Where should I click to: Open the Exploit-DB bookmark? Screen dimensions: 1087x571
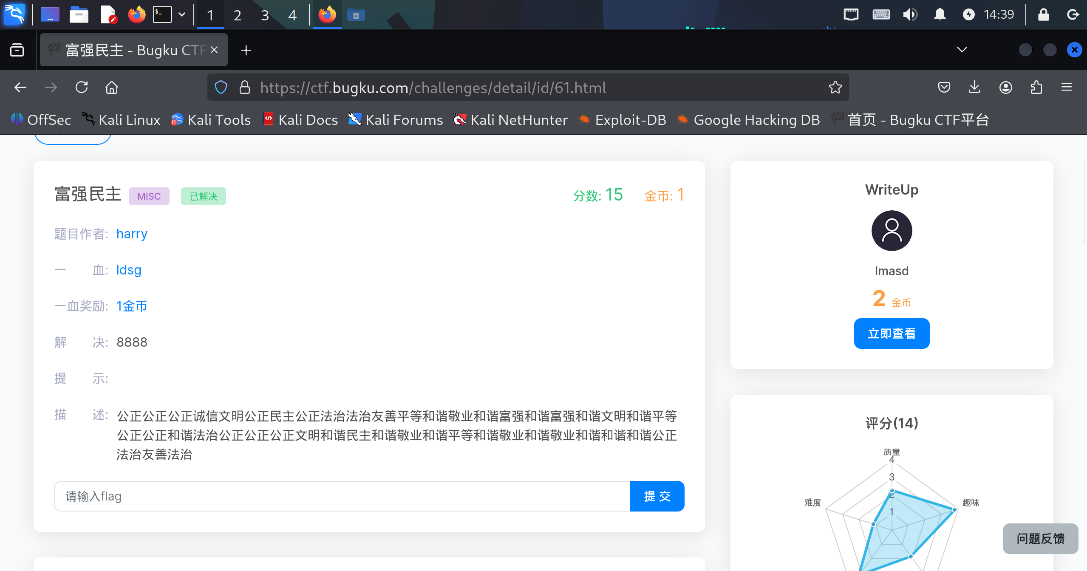(x=622, y=120)
